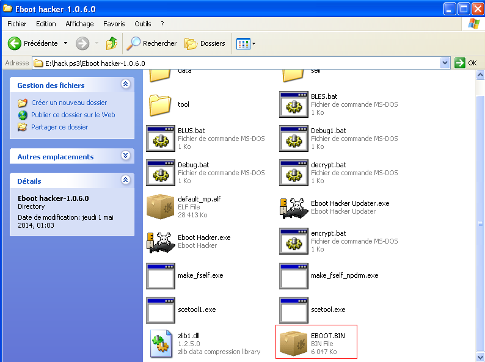Image resolution: width=485 pixels, height=362 pixels.
Task: Open the Favoris menu
Action: 114,24
